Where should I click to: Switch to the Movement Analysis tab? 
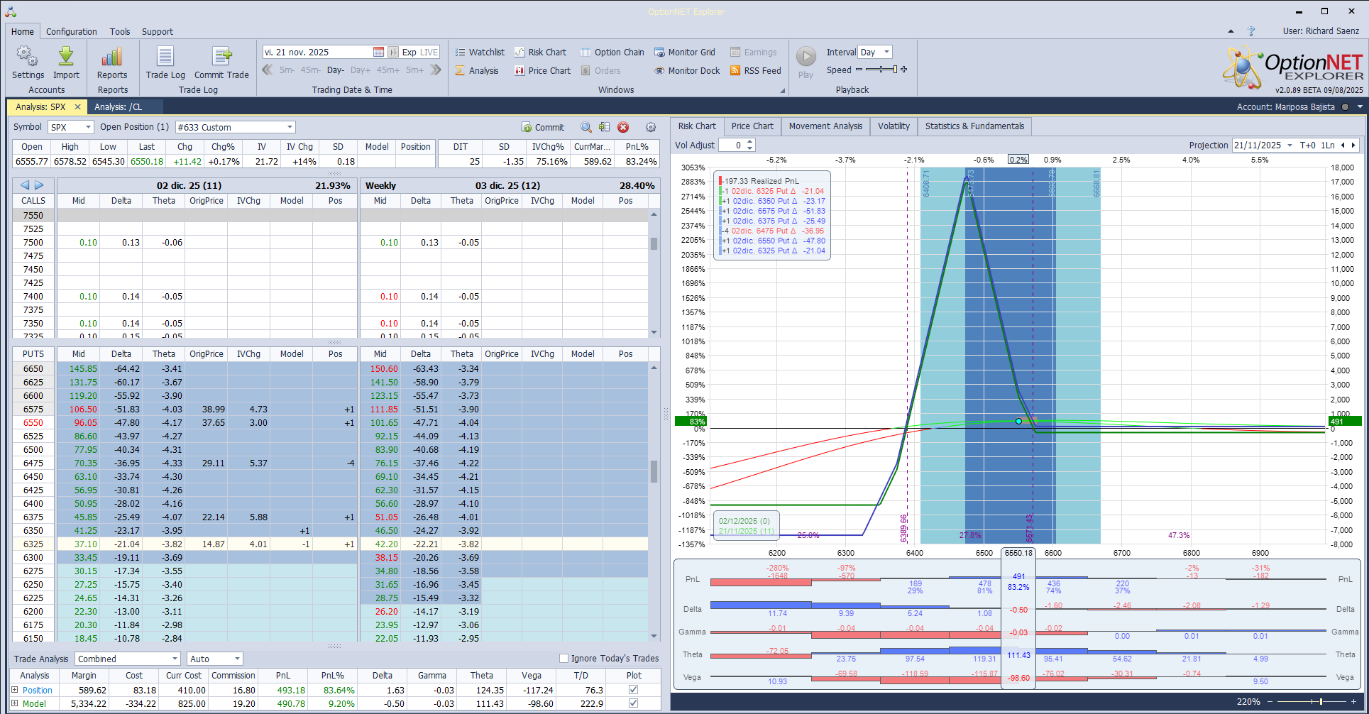pyautogui.click(x=825, y=126)
